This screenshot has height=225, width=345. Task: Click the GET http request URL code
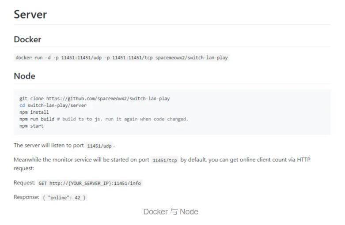[90, 183]
